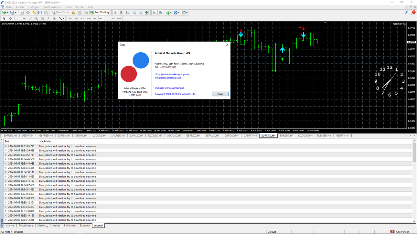Viewport: 417px width, 234px height.
Task: Open the Hilfe menu
Action: (91, 7)
